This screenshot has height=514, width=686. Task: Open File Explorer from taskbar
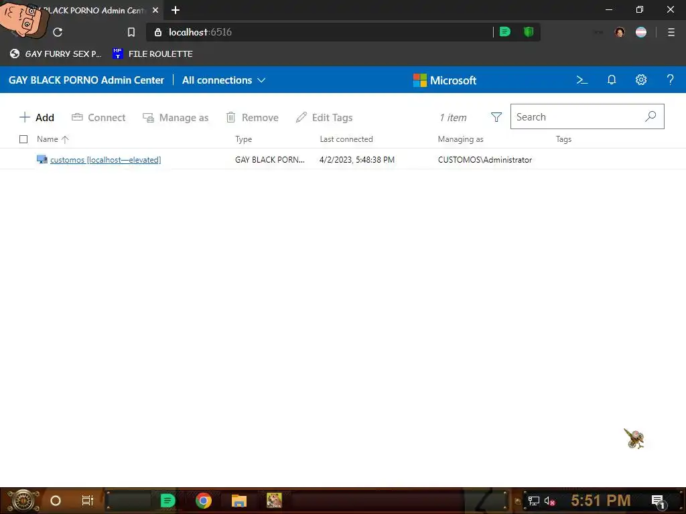tap(239, 501)
